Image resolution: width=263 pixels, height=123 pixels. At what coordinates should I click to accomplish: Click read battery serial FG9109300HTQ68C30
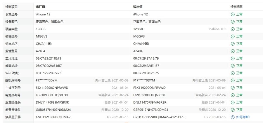(149, 95)
